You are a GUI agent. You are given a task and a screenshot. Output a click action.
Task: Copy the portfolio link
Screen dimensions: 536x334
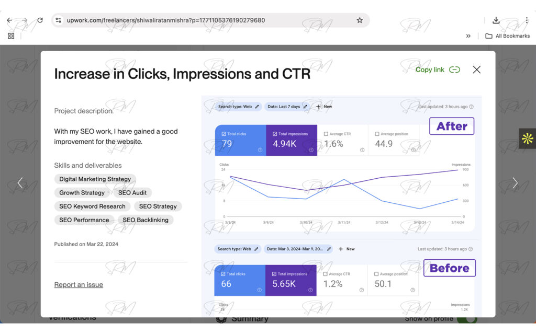pyautogui.click(x=438, y=70)
